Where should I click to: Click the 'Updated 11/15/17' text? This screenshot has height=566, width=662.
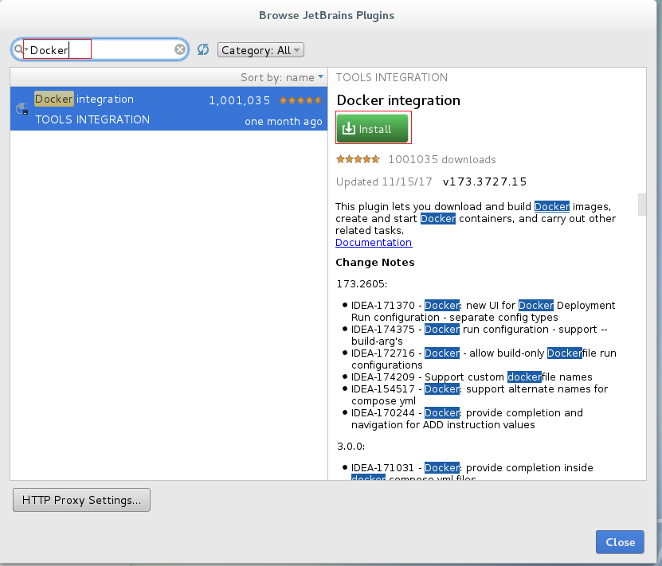pyautogui.click(x=384, y=182)
